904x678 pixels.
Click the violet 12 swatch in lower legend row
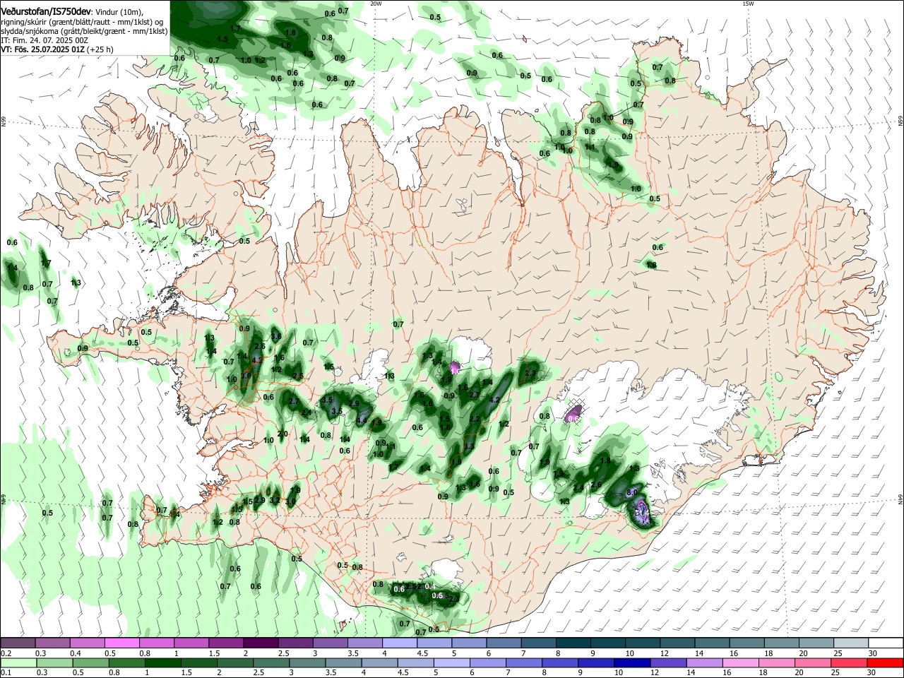[x=667, y=663]
